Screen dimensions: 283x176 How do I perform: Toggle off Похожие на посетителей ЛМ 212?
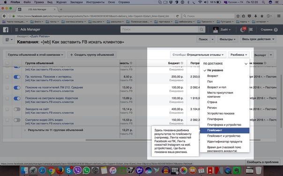[x=17, y=88]
